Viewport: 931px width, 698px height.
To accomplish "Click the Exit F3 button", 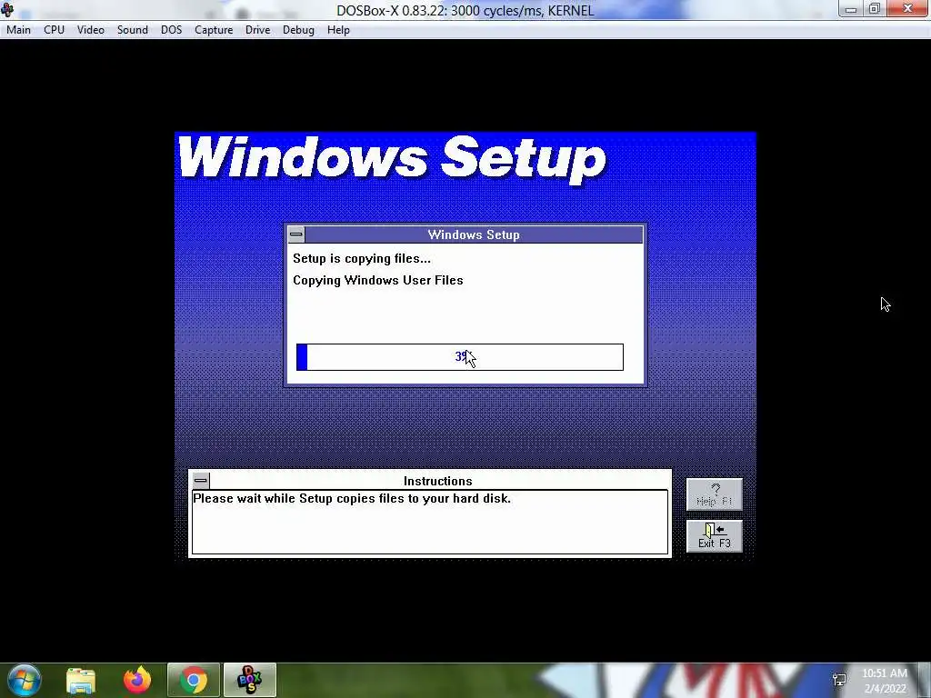I will pos(715,536).
